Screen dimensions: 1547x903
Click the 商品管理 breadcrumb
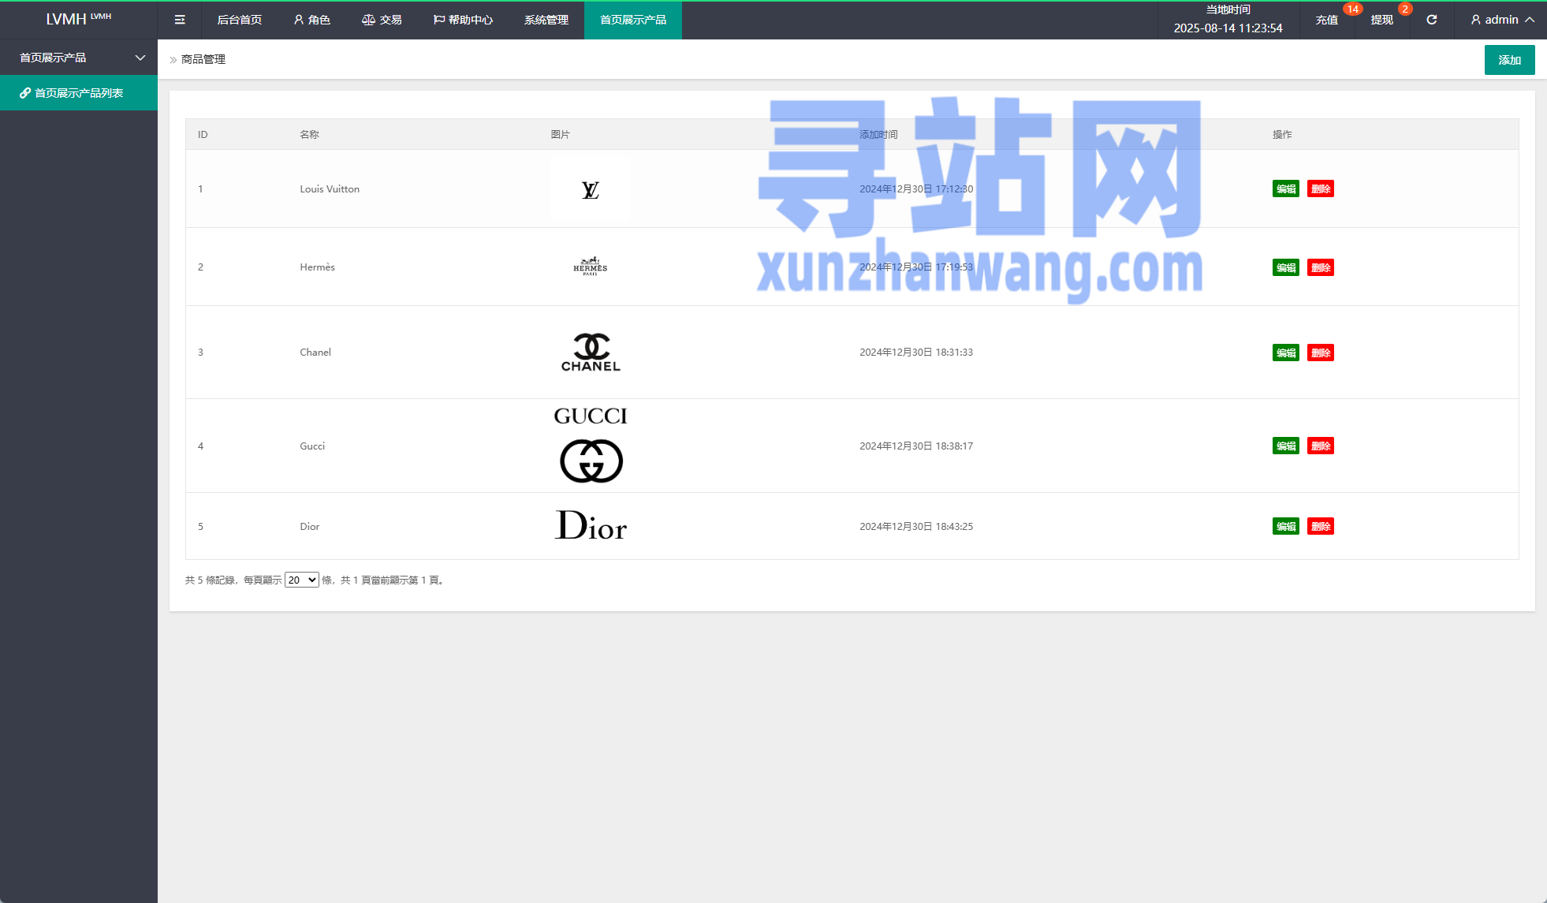[203, 59]
